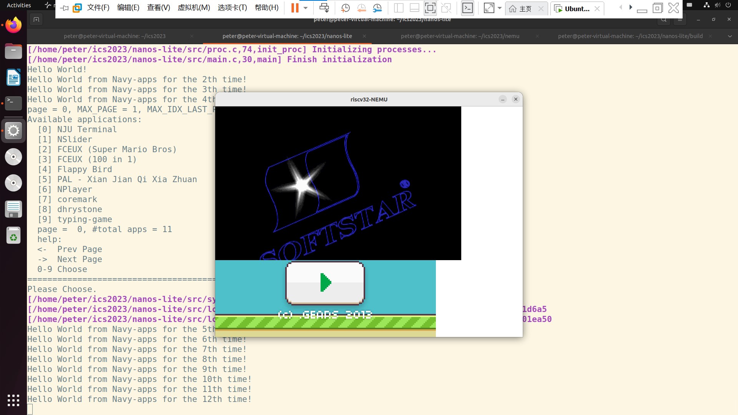Open the network status tray icon
The image size is (738, 415).
(x=706, y=5)
